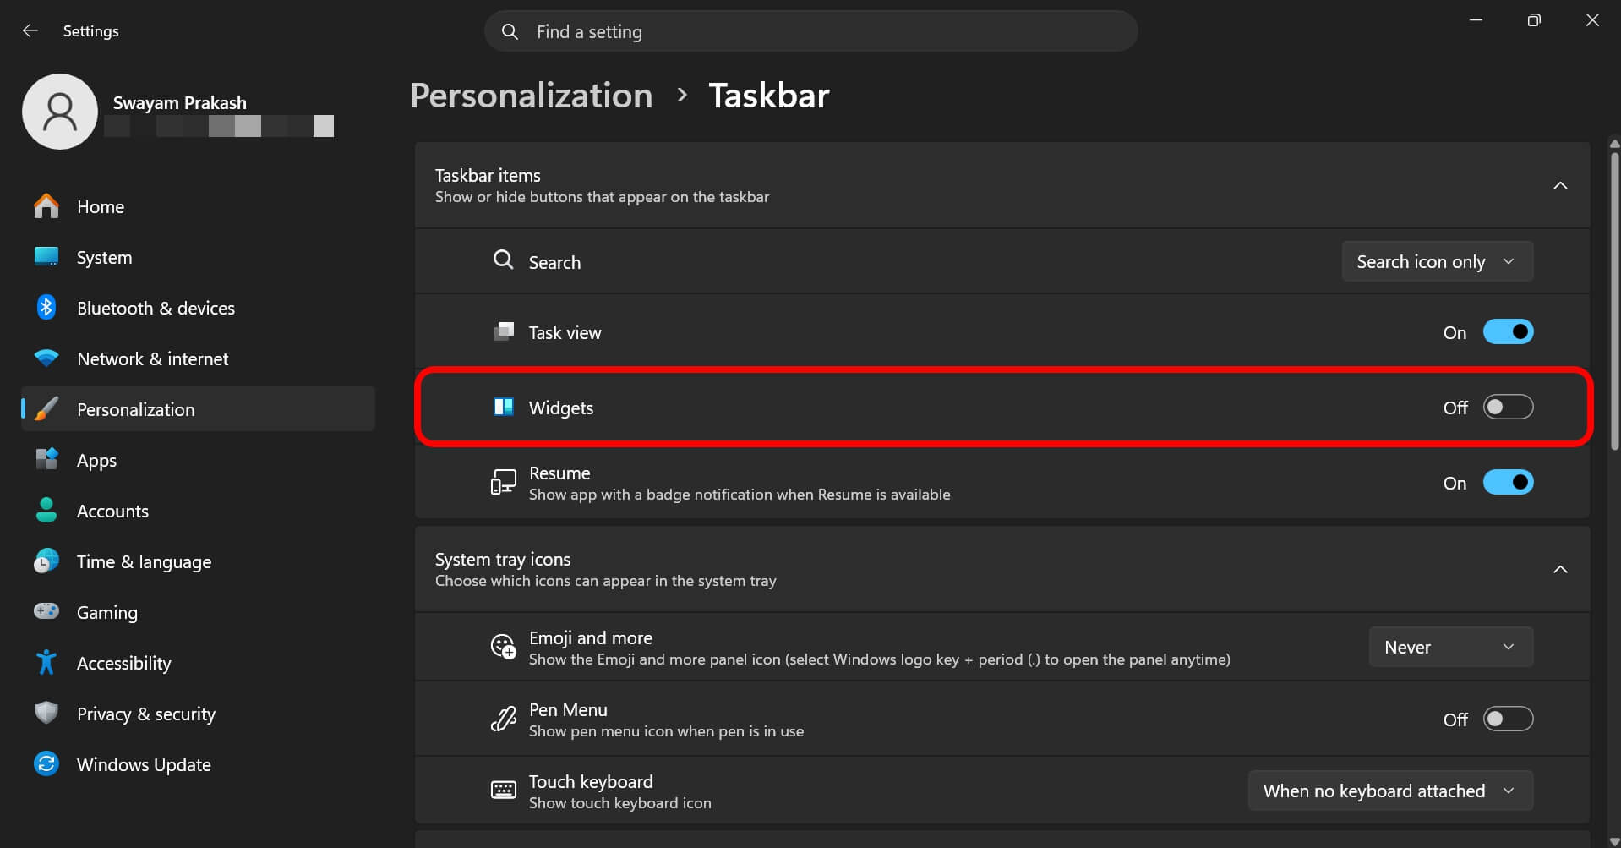Open the Search icon only dropdown
Viewport: 1621px width, 848px height.
(1438, 262)
